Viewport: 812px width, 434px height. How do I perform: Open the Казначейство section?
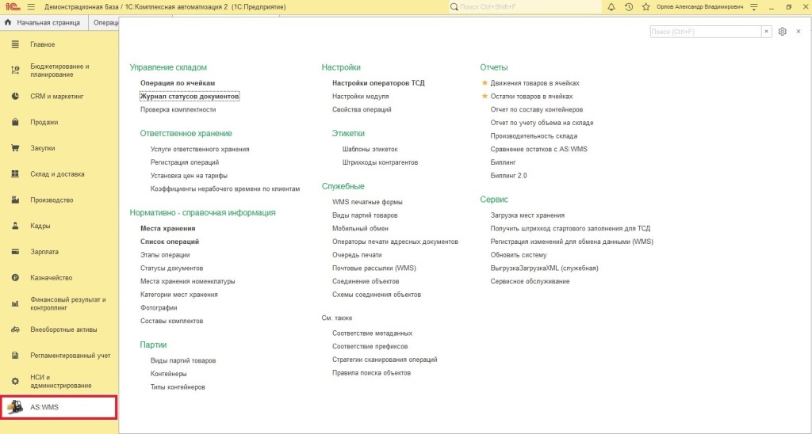click(x=52, y=277)
